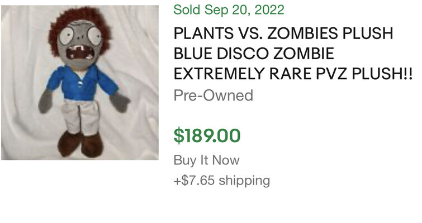
Task: Click the $189.00 sold price
Action: tap(207, 135)
